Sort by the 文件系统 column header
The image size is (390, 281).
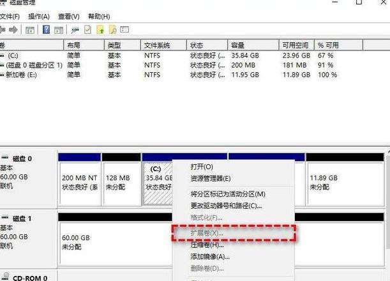pos(163,45)
